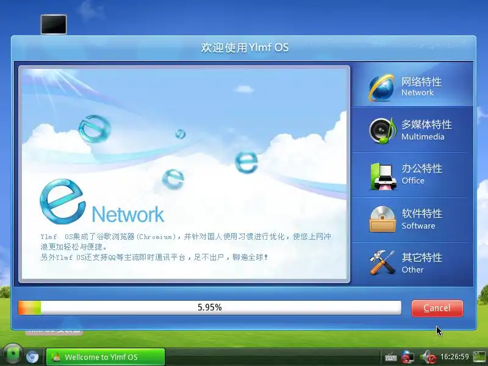Open the green start menu orb

point(12,355)
